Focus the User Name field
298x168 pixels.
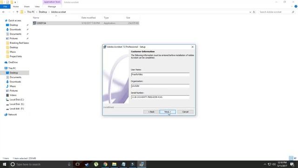tap(160, 75)
